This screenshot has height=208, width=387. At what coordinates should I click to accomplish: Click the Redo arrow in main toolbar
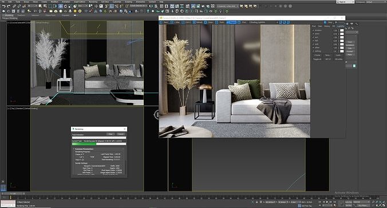(x=9, y=6)
